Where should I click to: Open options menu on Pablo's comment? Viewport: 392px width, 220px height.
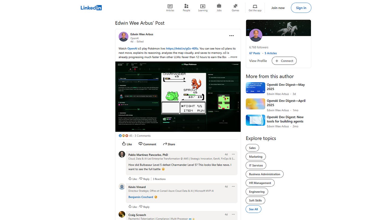(x=233, y=154)
